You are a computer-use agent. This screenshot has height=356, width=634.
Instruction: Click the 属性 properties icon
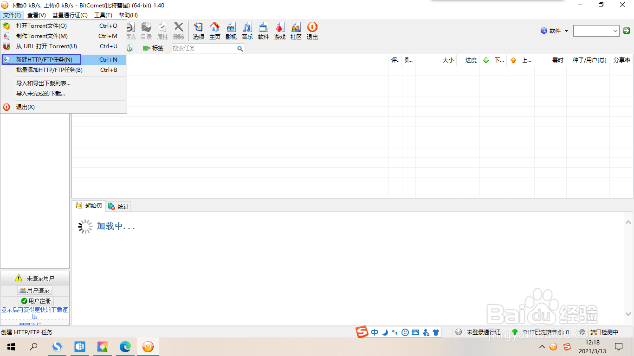(162, 31)
